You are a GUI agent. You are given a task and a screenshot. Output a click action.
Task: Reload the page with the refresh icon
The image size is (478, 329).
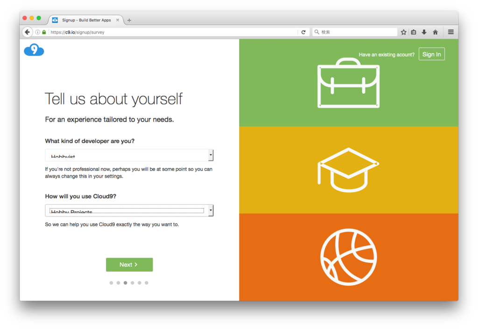click(303, 32)
